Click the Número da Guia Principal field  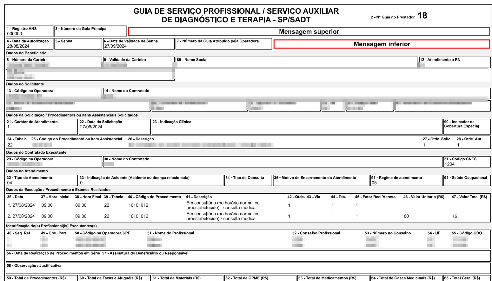(90, 31)
